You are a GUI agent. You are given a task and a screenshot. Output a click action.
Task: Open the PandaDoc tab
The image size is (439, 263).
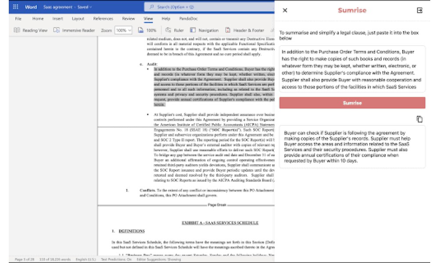pyautogui.click(x=188, y=18)
